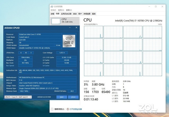Click the 线程 thread count 1703

coord(95,92)
